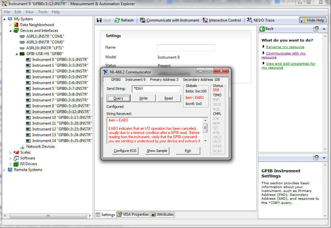Follow 'Communicate with my resource' link
This screenshot has width=331, height=228.
[283, 55]
